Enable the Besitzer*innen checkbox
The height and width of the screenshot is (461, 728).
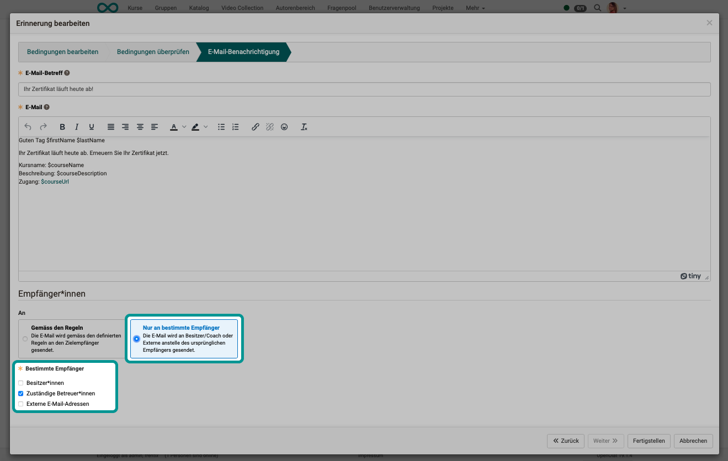pyautogui.click(x=20, y=383)
